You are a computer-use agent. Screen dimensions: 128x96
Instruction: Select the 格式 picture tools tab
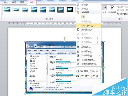coord(32,2)
